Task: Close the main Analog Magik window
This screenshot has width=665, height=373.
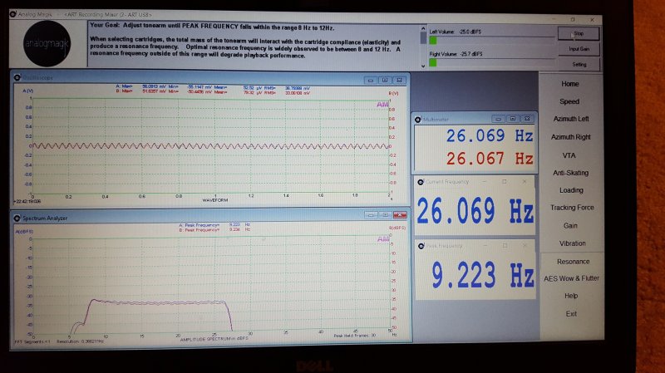Action: tap(592, 20)
